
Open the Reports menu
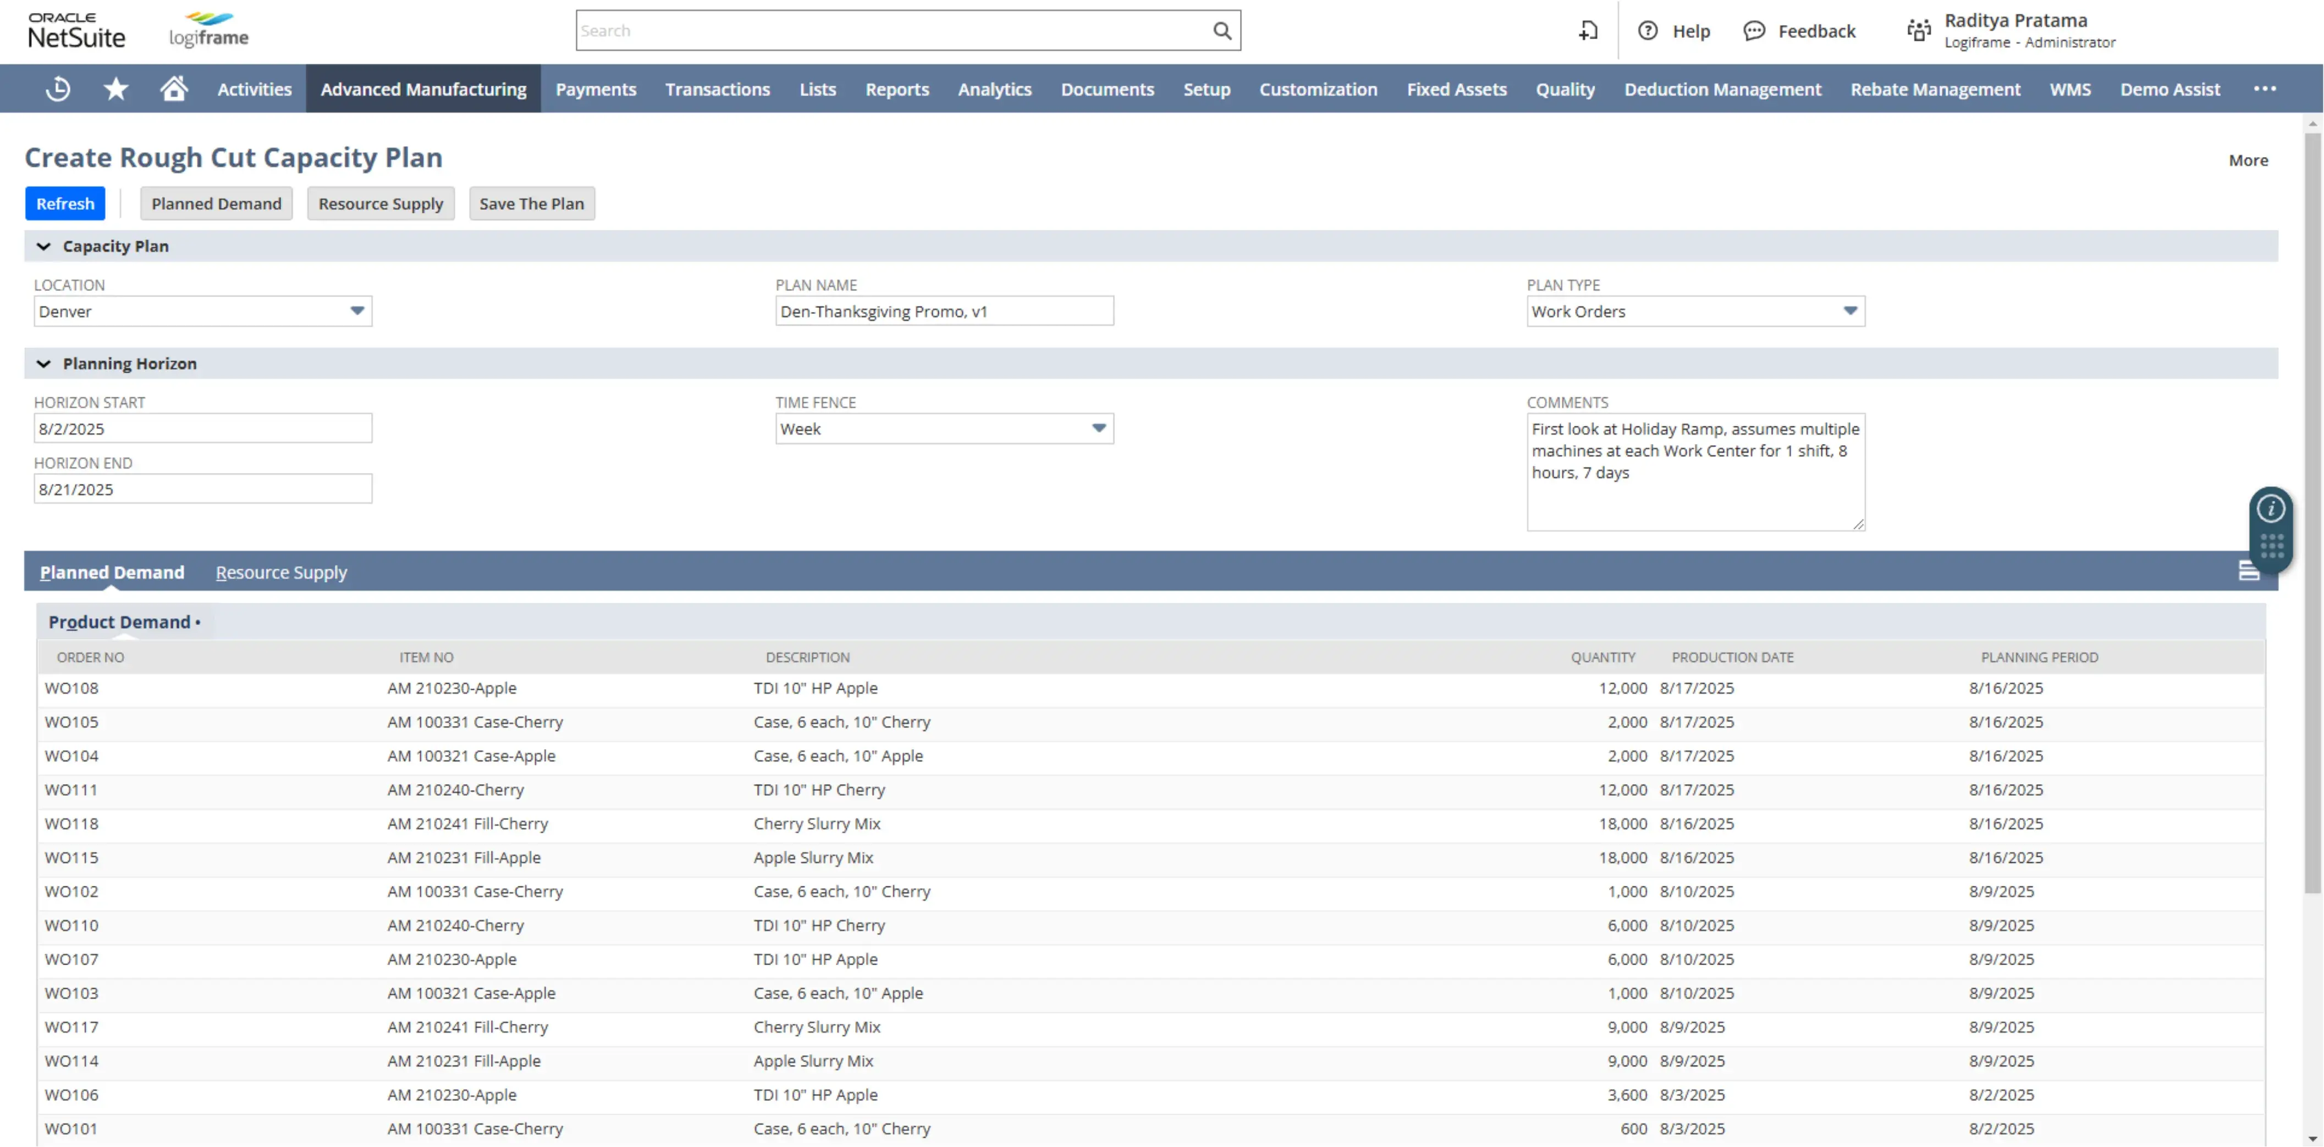point(897,88)
